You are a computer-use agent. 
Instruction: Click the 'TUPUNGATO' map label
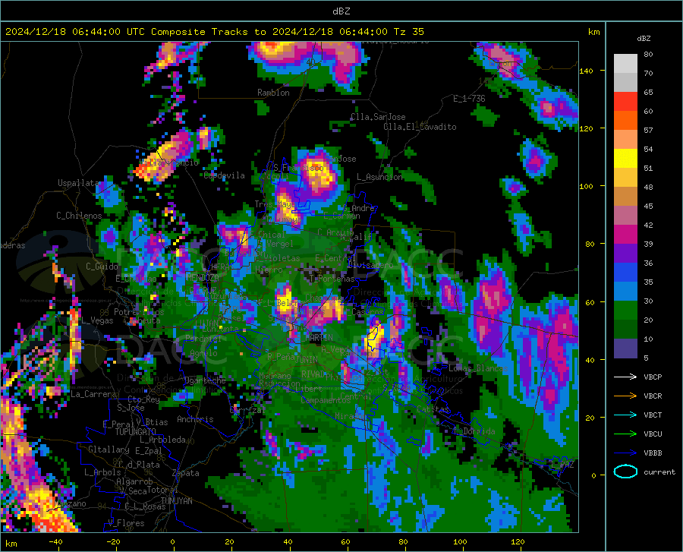(136, 432)
